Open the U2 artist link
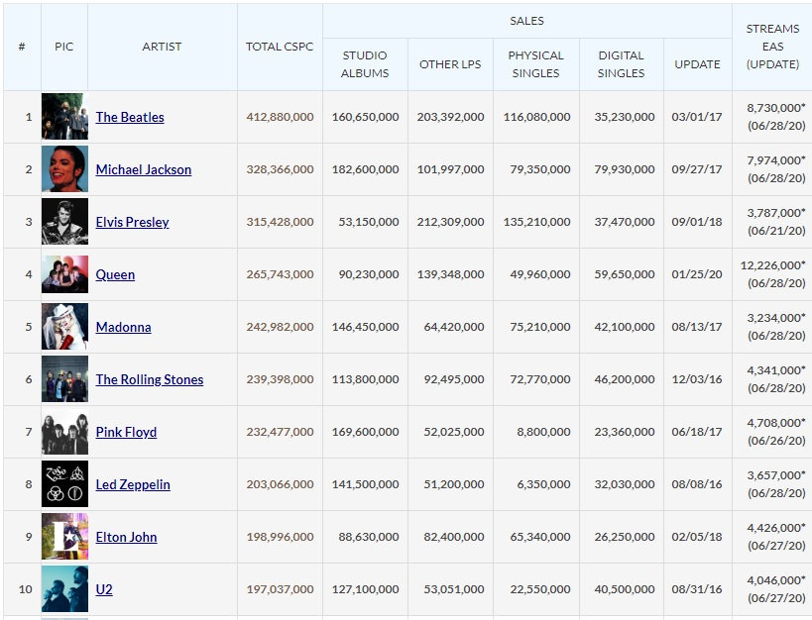The width and height of the screenshot is (812, 620). click(104, 589)
